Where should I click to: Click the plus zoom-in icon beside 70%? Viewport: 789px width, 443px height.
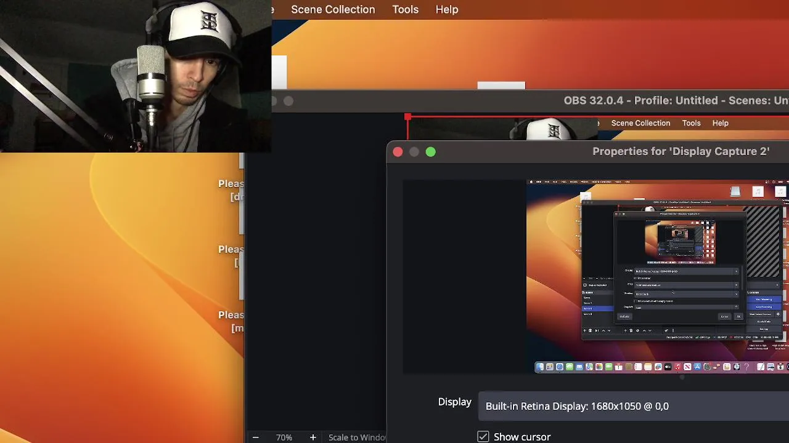point(313,437)
